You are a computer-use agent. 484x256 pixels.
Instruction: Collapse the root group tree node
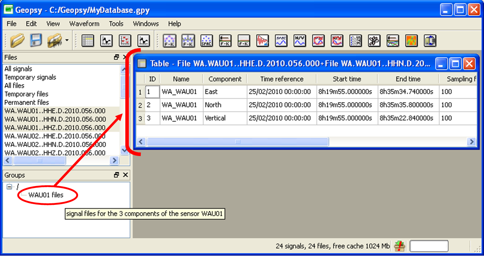[10, 187]
